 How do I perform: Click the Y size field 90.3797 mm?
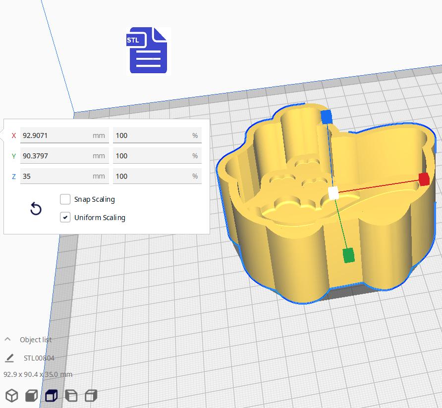tap(64, 156)
